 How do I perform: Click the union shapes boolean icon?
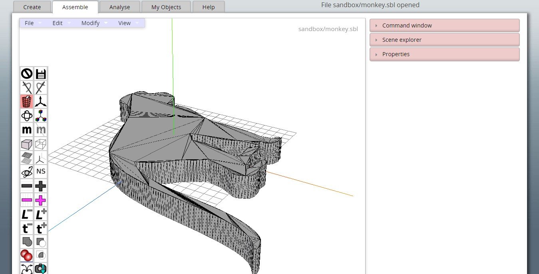27,242
